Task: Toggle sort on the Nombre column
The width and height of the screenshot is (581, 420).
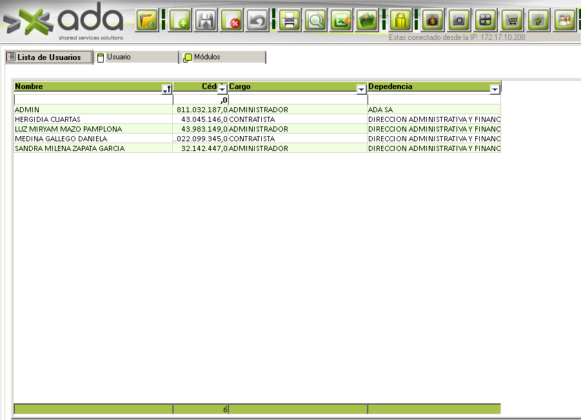Action: pos(167,89)
